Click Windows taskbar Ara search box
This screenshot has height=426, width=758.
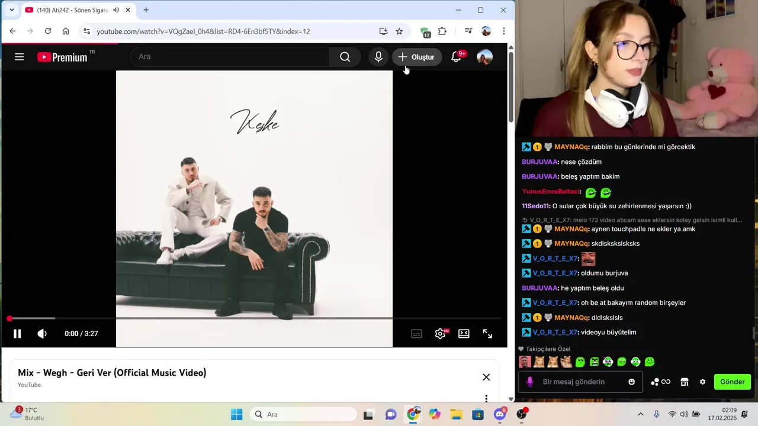(x=304, y=414)
